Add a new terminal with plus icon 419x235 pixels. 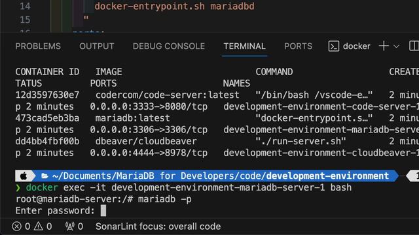click(384, 46)
